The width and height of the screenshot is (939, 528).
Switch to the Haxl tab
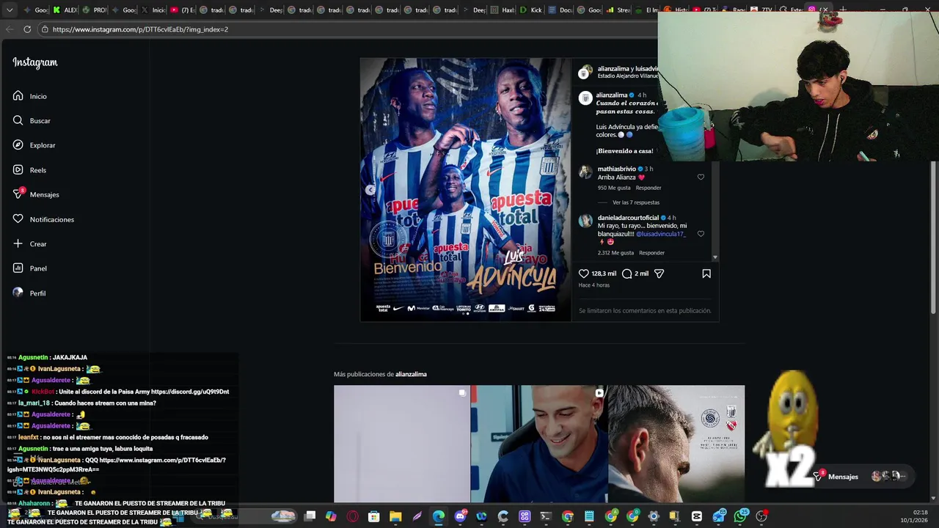click(x=503, y=10)
